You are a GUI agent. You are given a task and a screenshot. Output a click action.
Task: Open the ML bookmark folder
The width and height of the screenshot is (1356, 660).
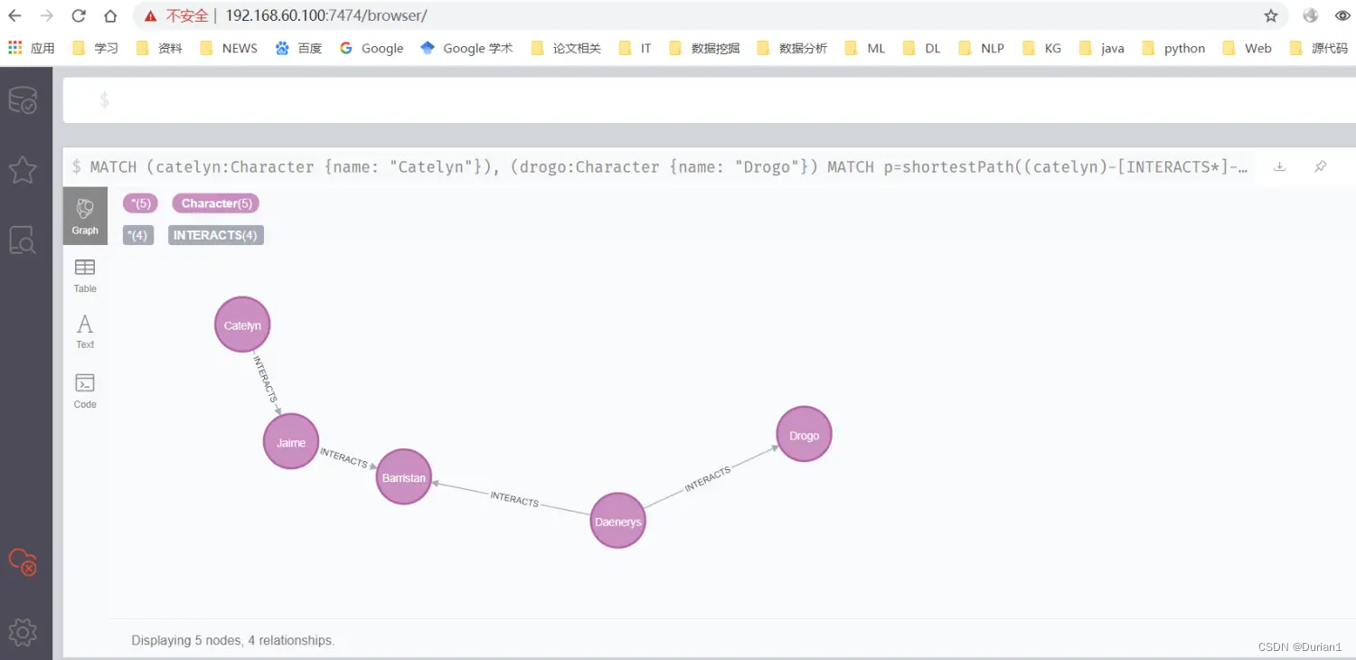[865, 48]
